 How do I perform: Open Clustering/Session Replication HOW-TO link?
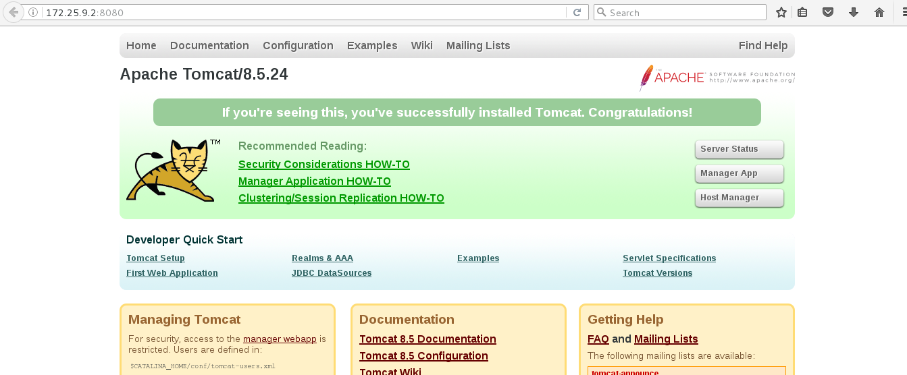click(341, 198)
